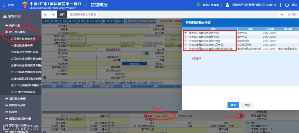Tick checkbox next to 归类先例
299x133 pixels.
pyautogui.click(x=162, y=83)
